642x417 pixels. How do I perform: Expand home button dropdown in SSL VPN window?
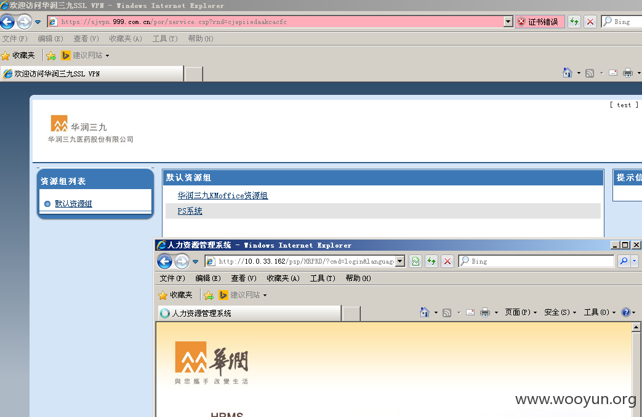[579, 73]
